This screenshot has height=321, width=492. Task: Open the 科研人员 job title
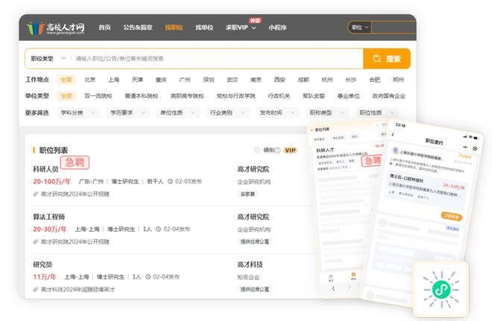[x=45, y=169]
